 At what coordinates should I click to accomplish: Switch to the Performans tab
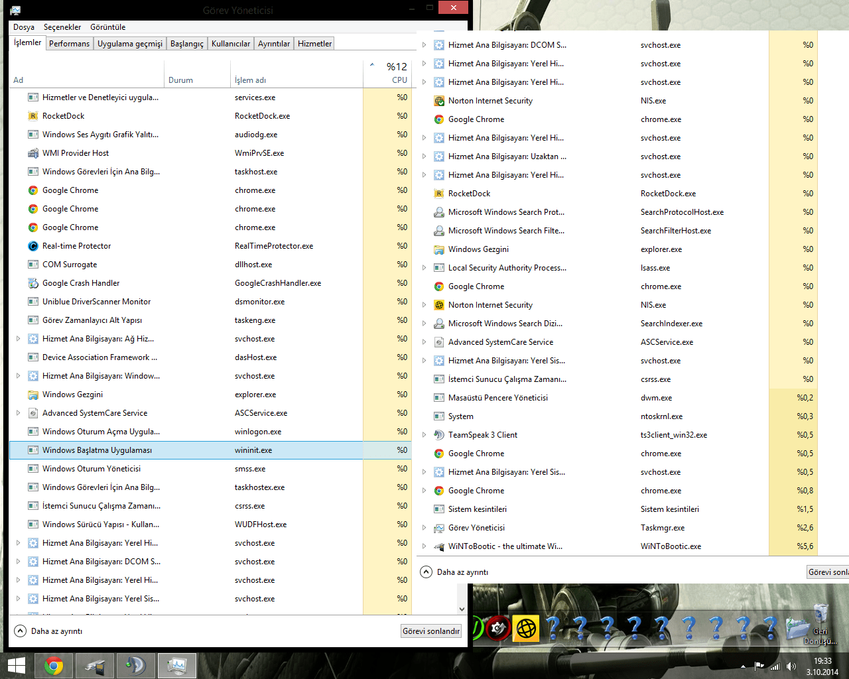pos(69,44)
